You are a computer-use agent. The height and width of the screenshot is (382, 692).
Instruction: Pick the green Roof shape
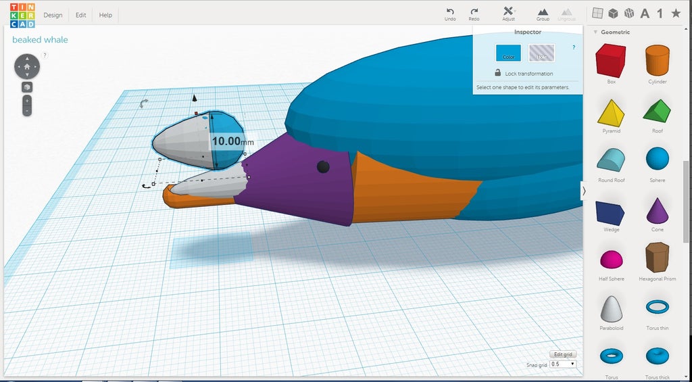click(657, 111)
